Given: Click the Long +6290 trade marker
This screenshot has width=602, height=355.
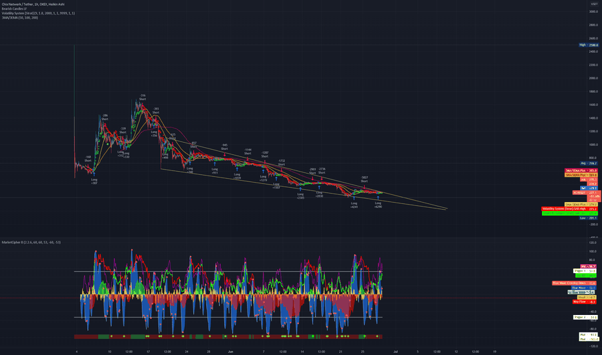Looking at the screenshot, I should click(378, 205).
